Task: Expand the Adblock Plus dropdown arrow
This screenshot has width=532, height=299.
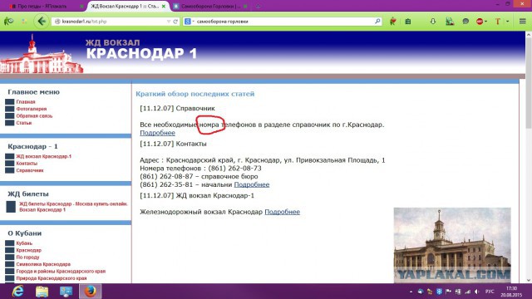Action: coord(485,22)
